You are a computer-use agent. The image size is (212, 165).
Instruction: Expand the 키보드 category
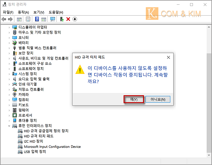(9, 105)
